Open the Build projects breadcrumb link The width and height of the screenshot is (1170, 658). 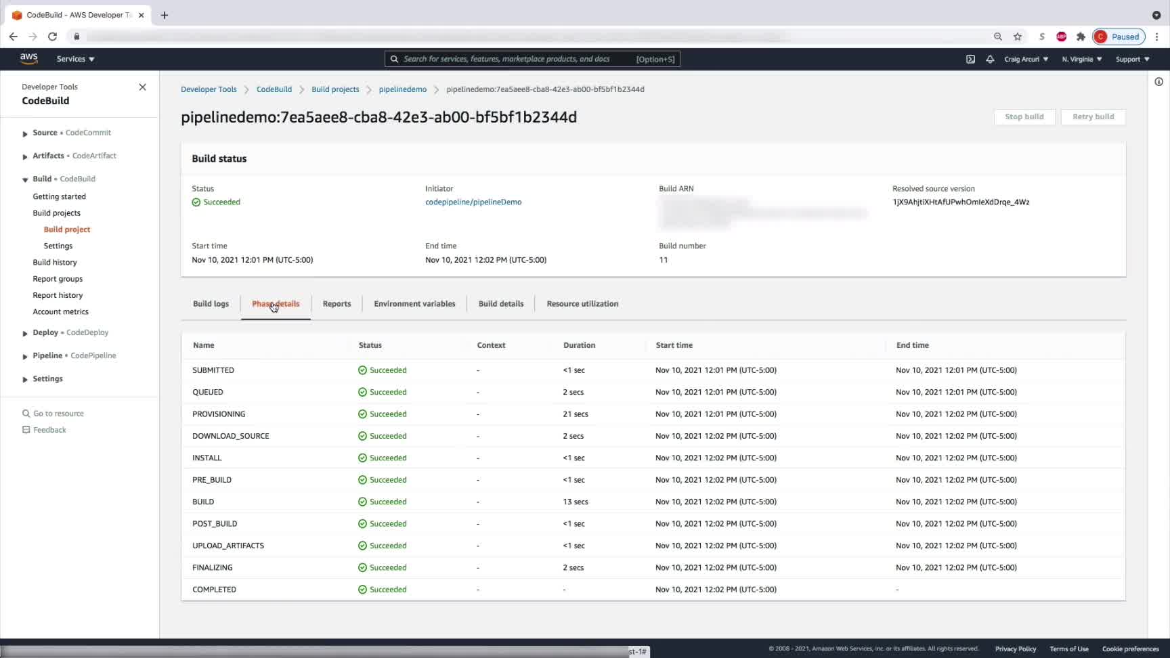tap(335, 89)
